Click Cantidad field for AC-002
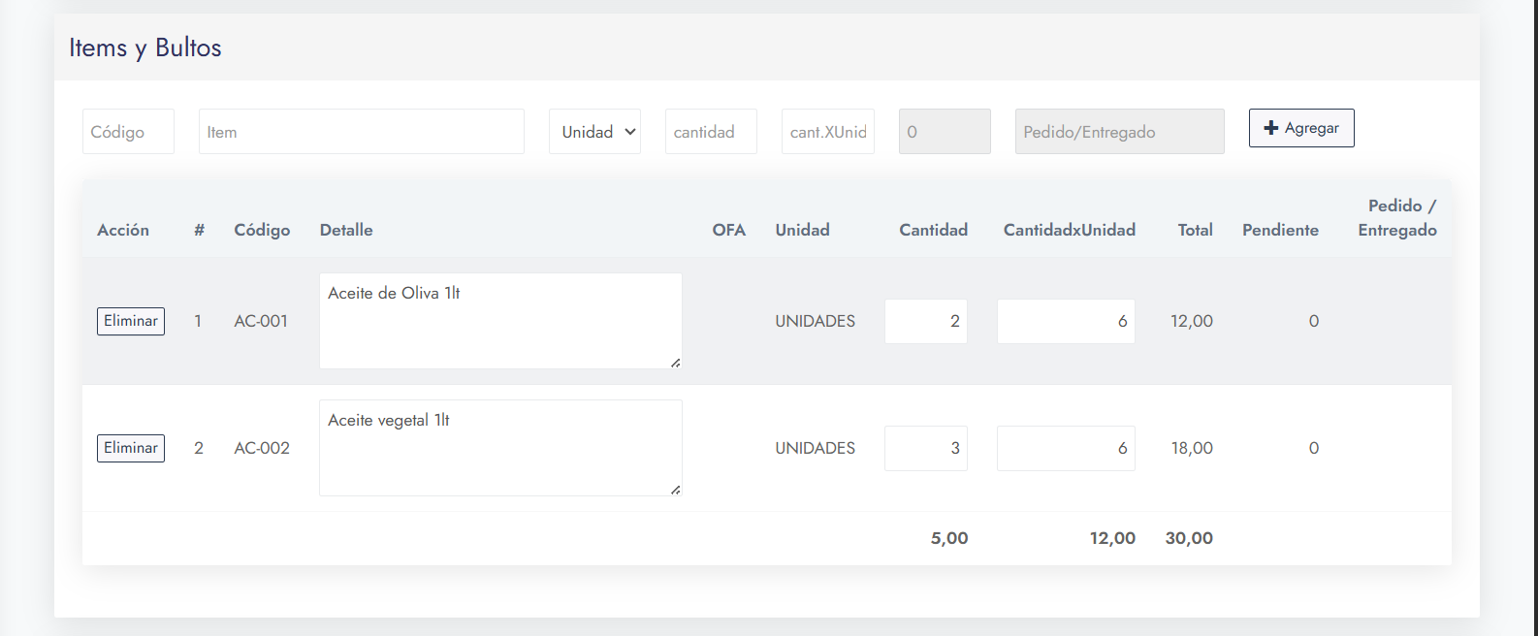The height and width of the screenshot is (636, 1538). click(925, 448)
